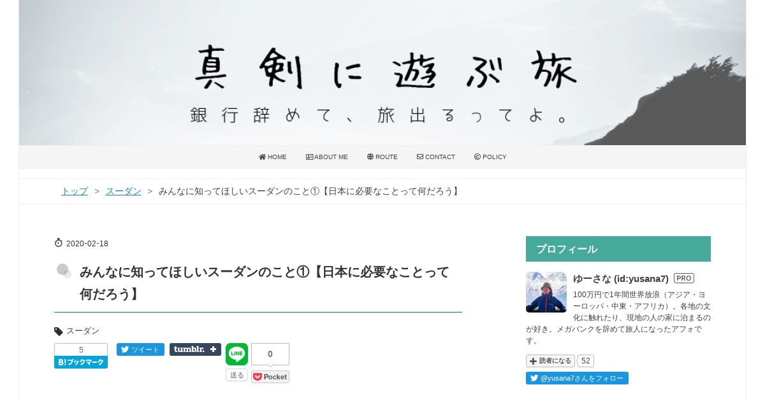Screen dimensions: 765x401
Task: Click the tag icon beside スーダン
Action: pyautogui.click(x=59, y=331)
